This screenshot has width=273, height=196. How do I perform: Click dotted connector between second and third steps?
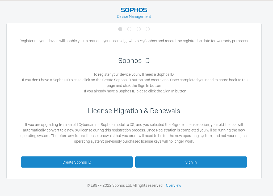[134, 29]
